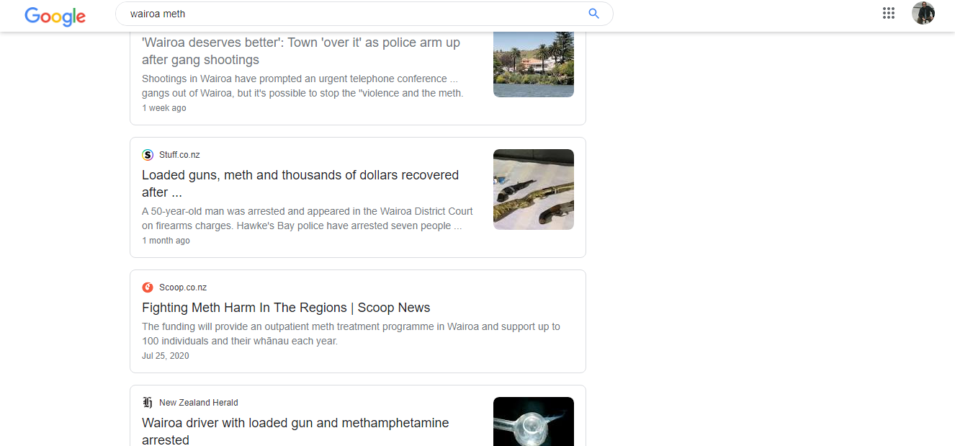
Task: Click the recovered guns thumbnail image
Action: [533, 189]
